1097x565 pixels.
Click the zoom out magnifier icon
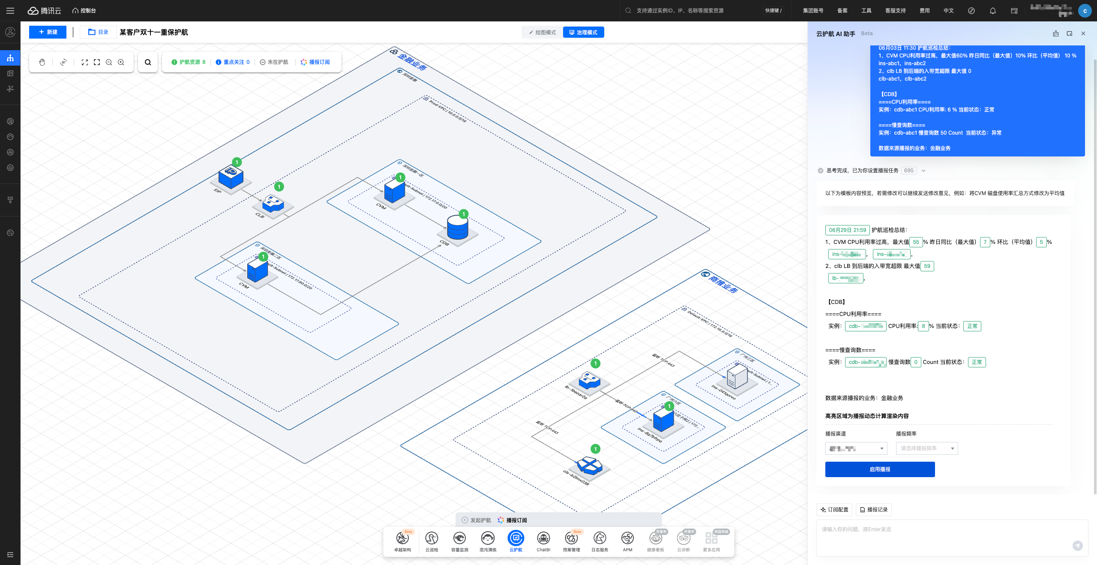click(x=109, y=62)
